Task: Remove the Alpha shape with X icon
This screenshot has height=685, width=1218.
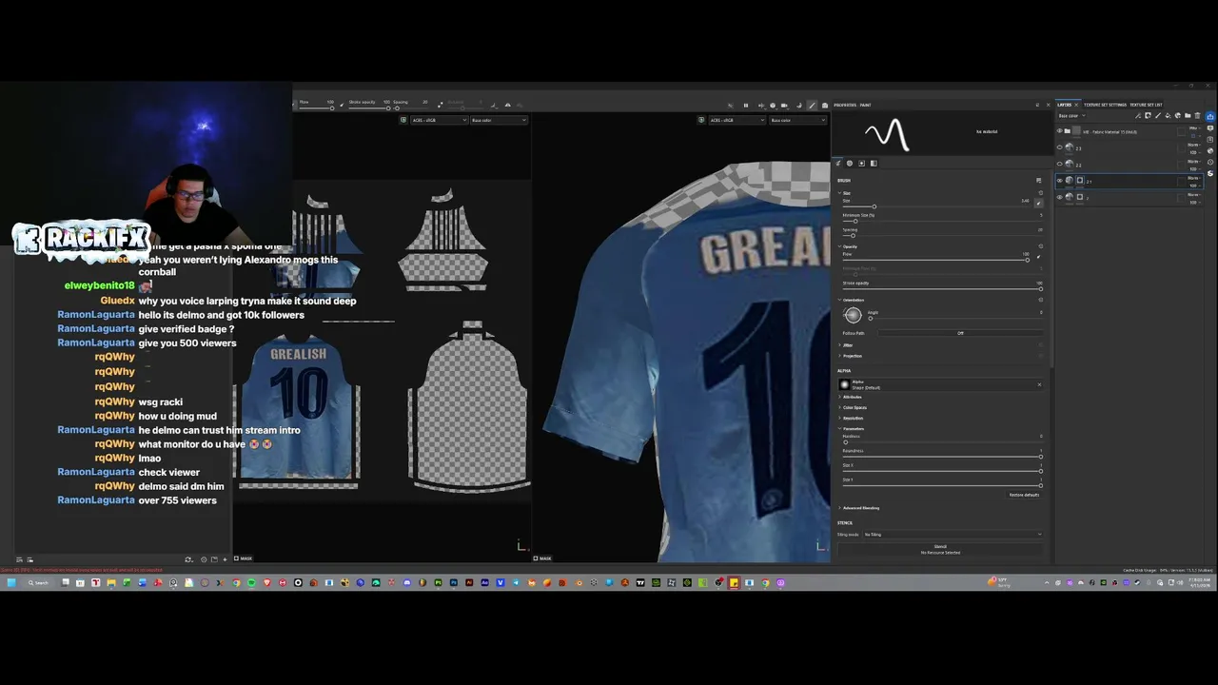Action: pyautogui.click(x=1039, y=384)
